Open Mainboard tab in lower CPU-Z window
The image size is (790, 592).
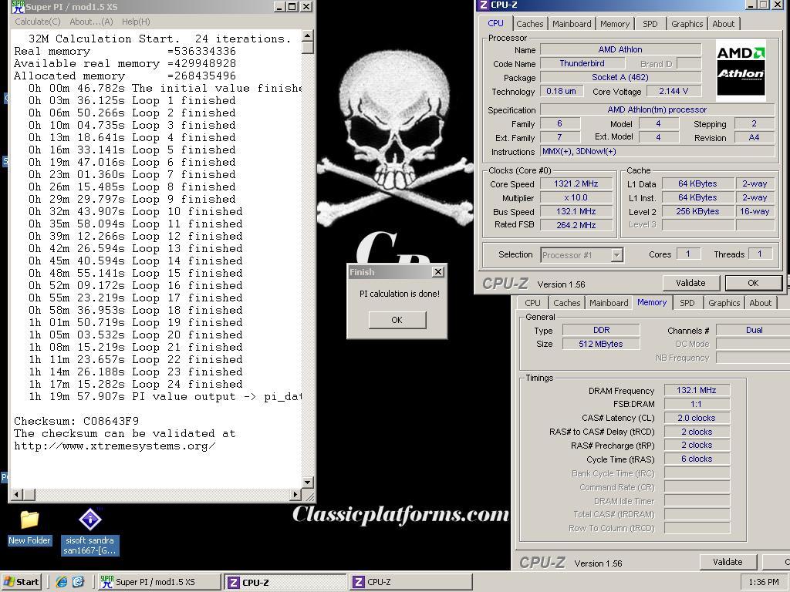tap(609, 302)
